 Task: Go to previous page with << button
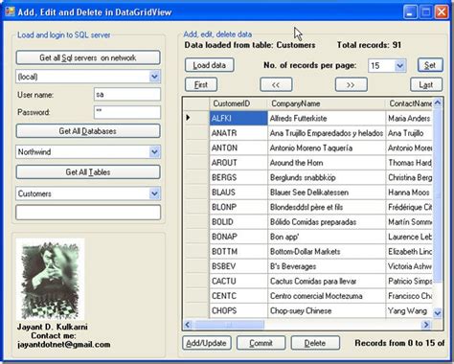click(276, 85)
